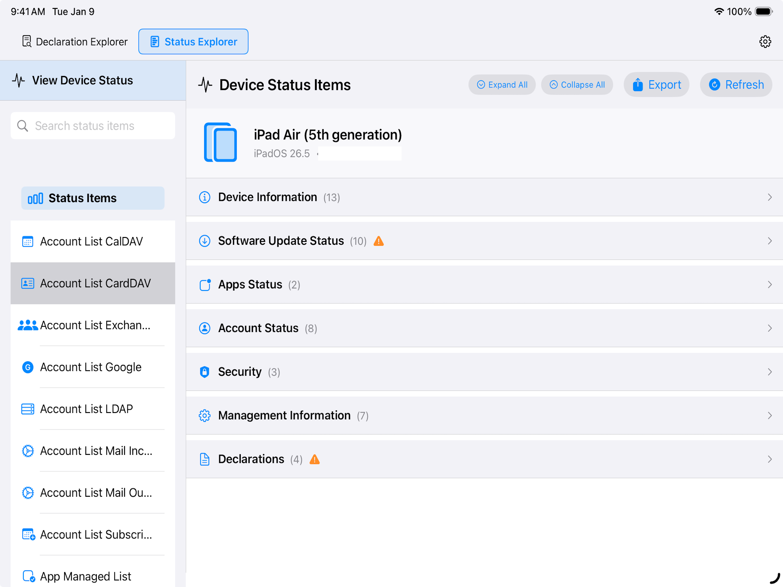Click the Account Status person icon

[205, 328]
